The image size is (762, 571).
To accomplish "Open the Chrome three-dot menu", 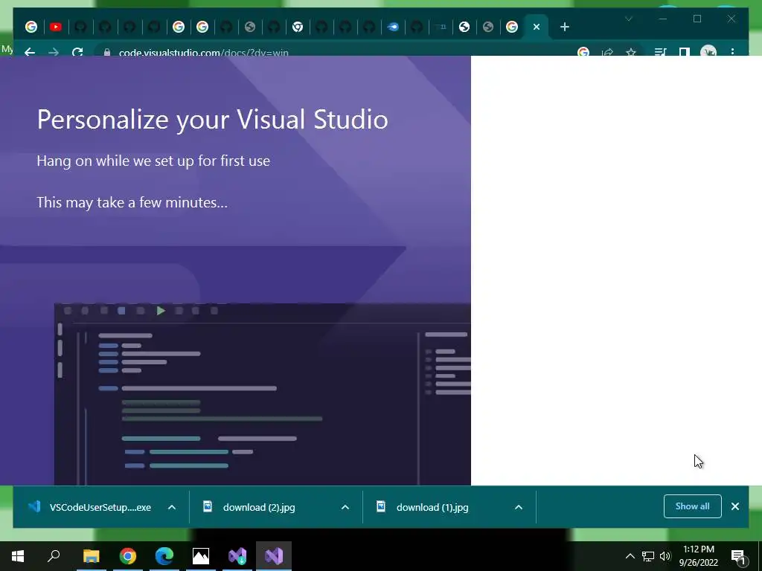I will [x=732, y=52].
